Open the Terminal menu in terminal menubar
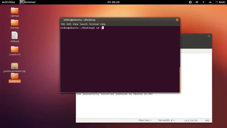The height and width of the screenshot is (128, 227). tap(94, 24)
